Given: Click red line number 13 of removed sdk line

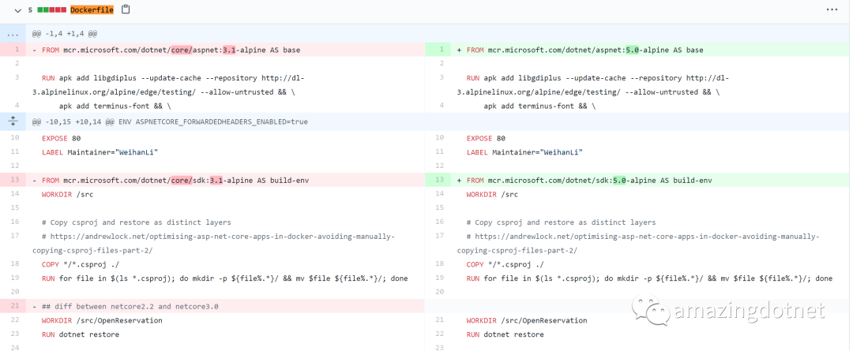Looking at the screenshot, I should (13, 181).
